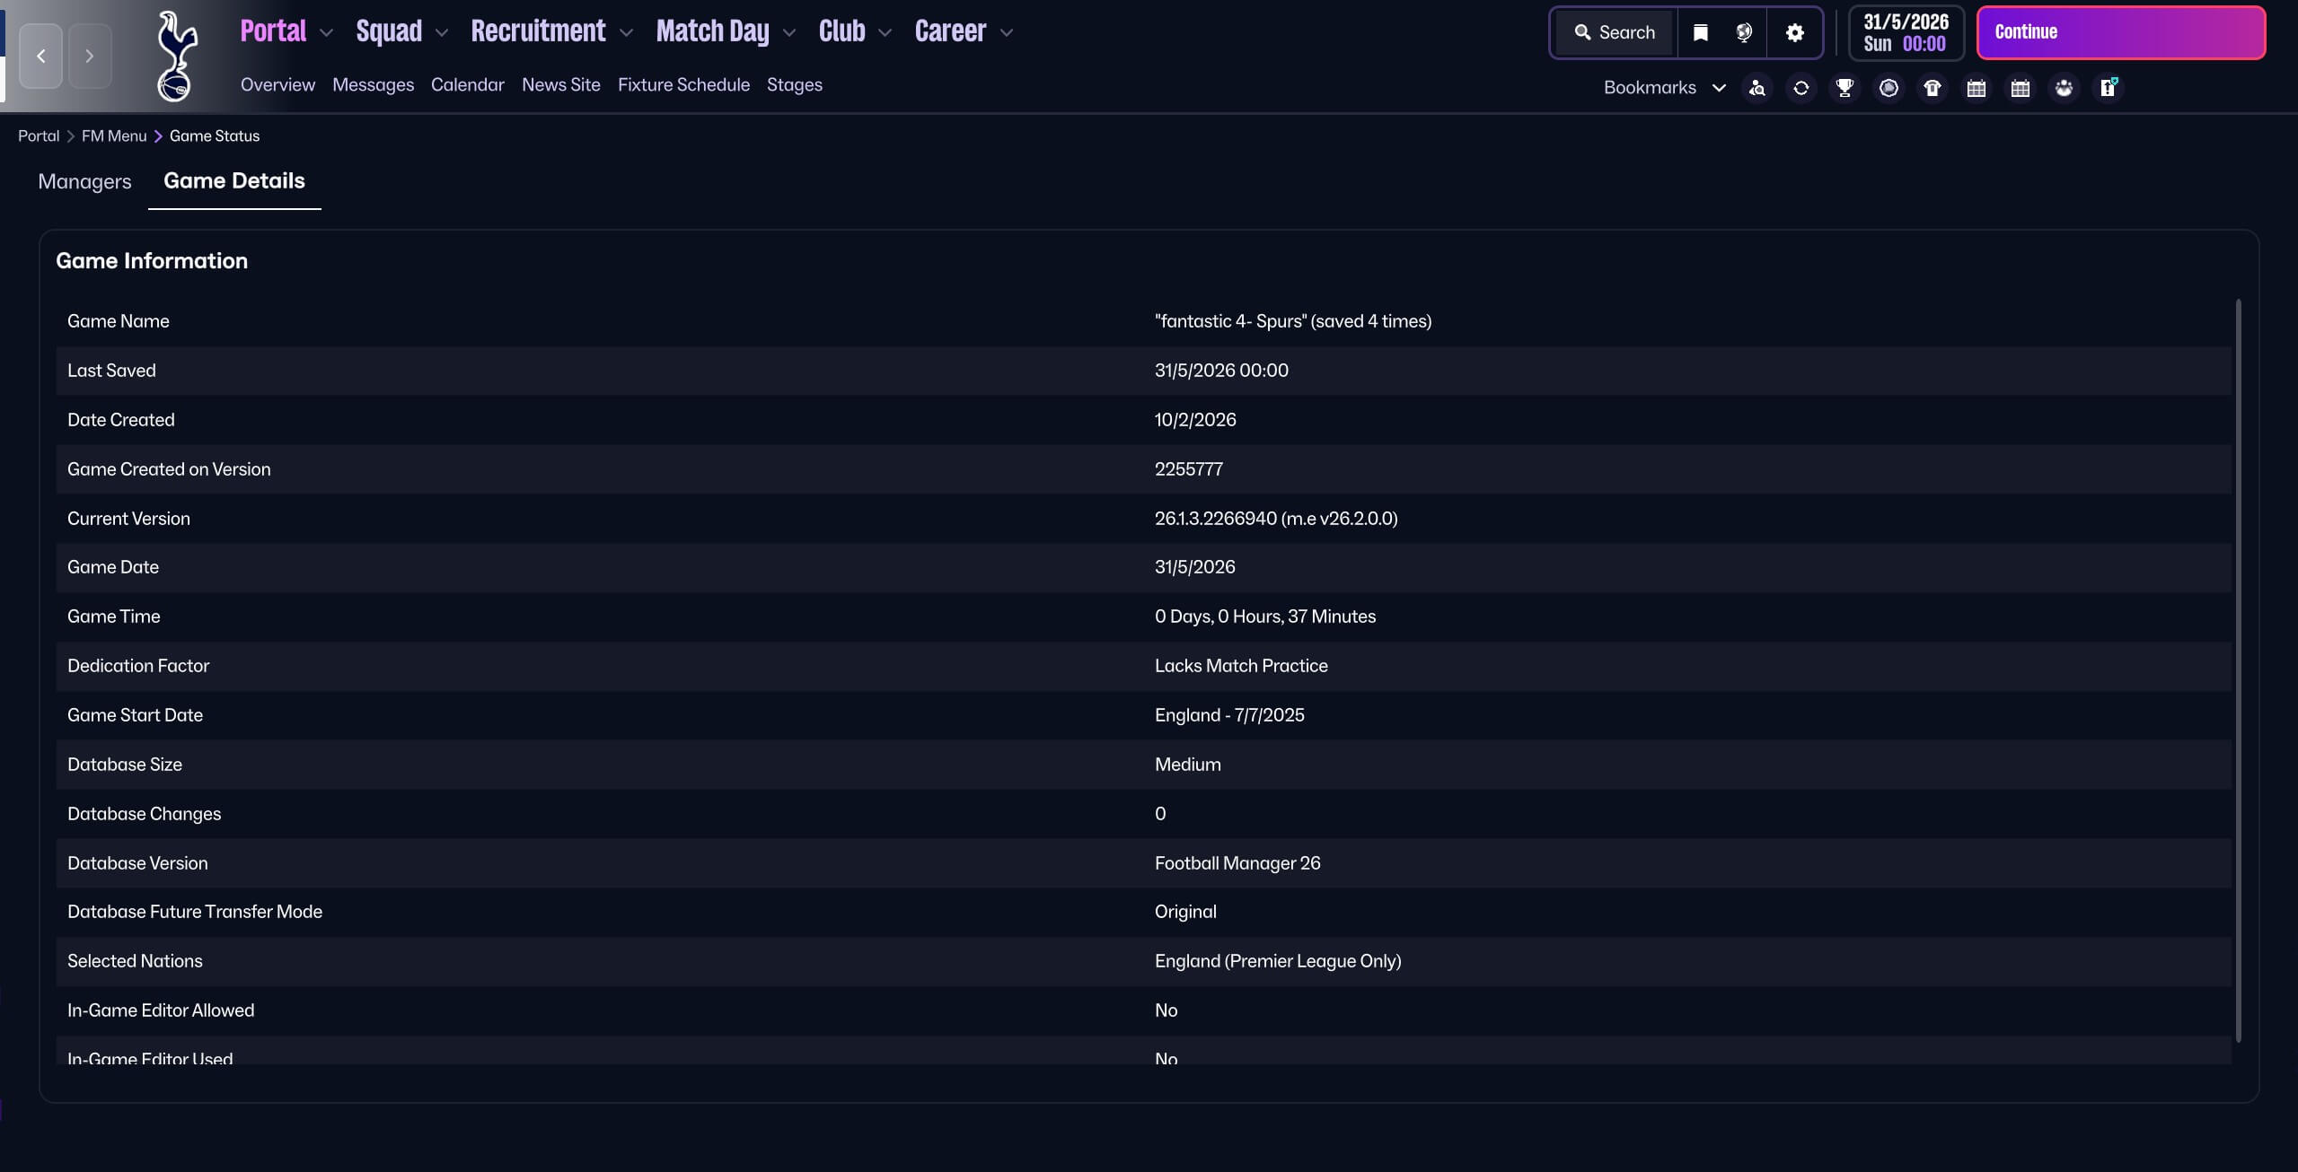This screenshot has width=2298, height=1172.
Task: Click the Tottenham club crest
Action: (177, 56)
